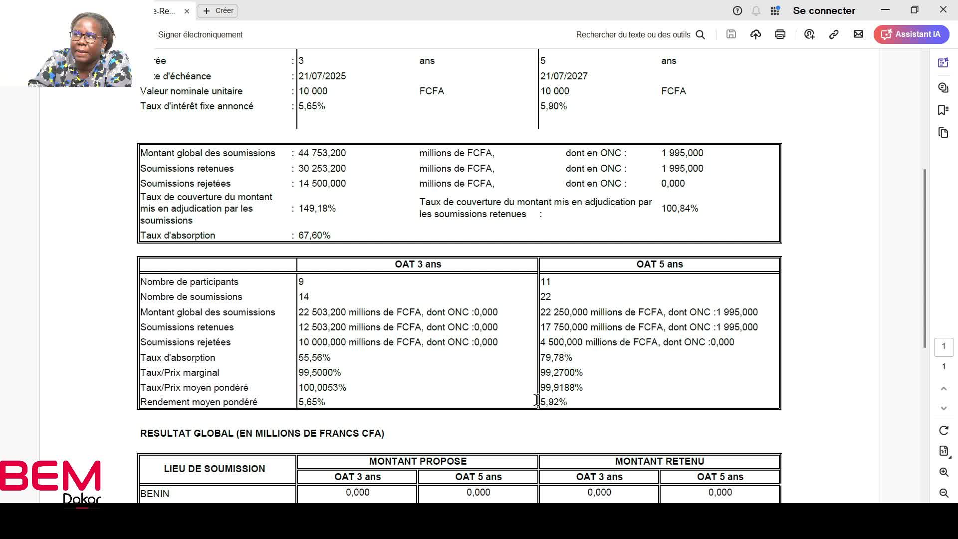Click the Assistant IA button
Viewport: 958px width, 539px height.
[x=911, y=34]
